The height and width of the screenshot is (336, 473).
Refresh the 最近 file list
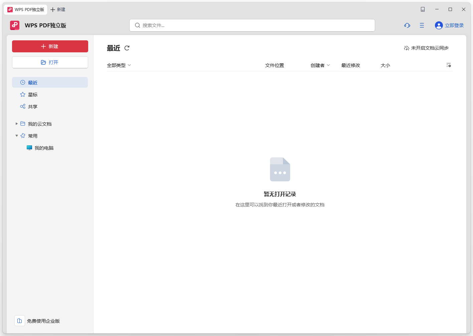127,48
